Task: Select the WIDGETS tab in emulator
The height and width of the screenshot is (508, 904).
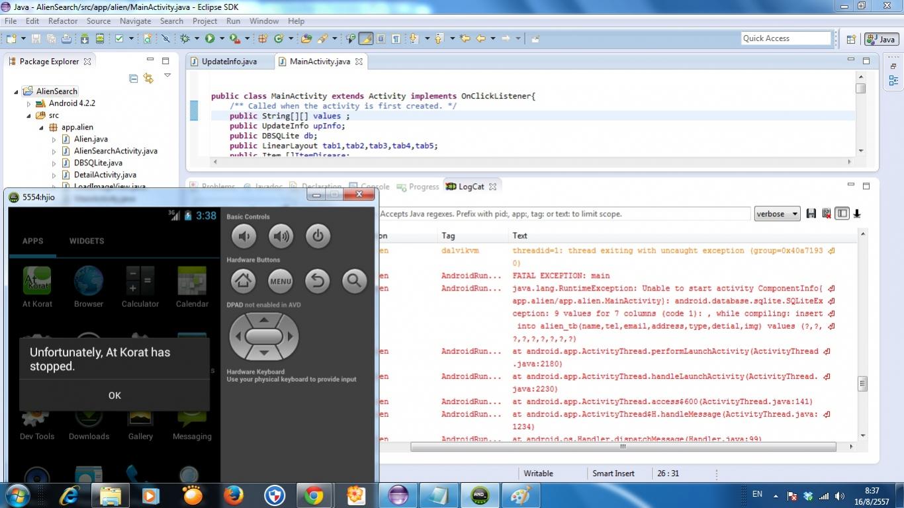Action: (x=87, y=241)
